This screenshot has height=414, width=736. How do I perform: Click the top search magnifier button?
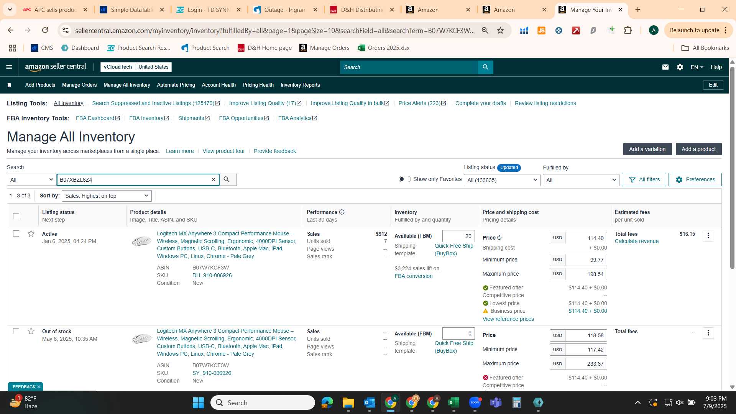485,67
